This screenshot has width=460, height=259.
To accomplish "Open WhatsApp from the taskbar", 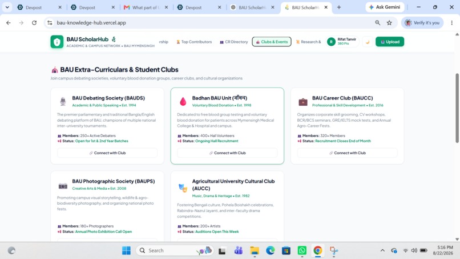I will 302,250.
